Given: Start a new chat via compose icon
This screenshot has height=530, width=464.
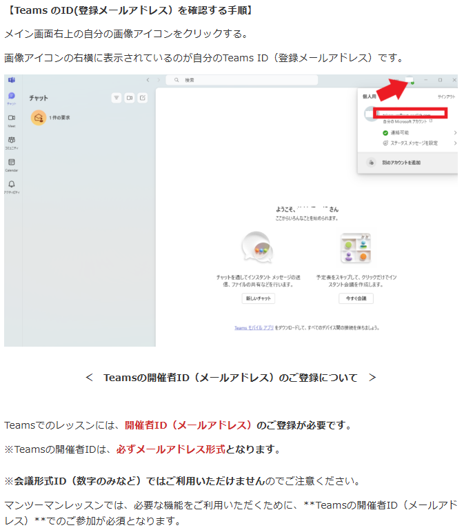Looking at the screenshot, I should [x=143, y=98].
